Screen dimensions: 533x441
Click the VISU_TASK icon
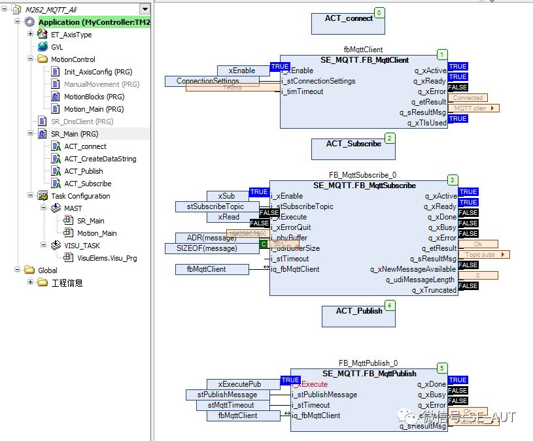56,246
